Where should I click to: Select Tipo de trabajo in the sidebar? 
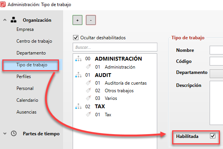click(32, 65)
